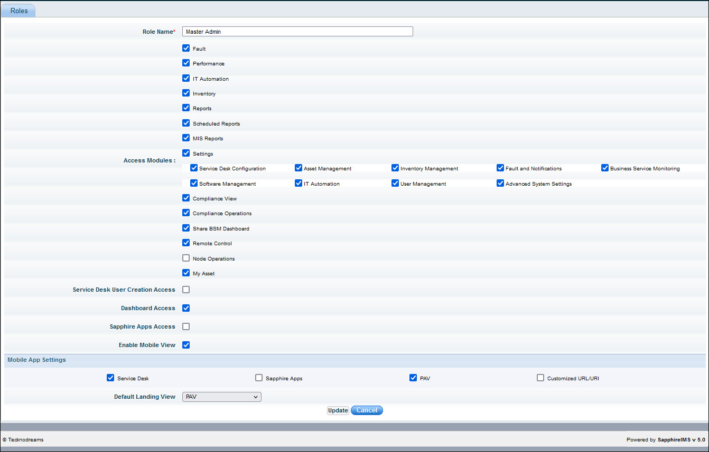Uncheck the Remote Control checkbox

coord(186,243)
